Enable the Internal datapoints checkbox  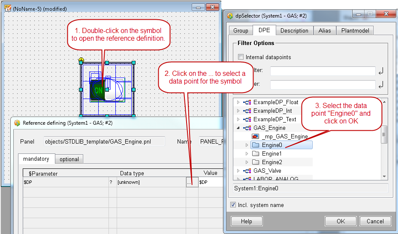[x=241, y=57]
